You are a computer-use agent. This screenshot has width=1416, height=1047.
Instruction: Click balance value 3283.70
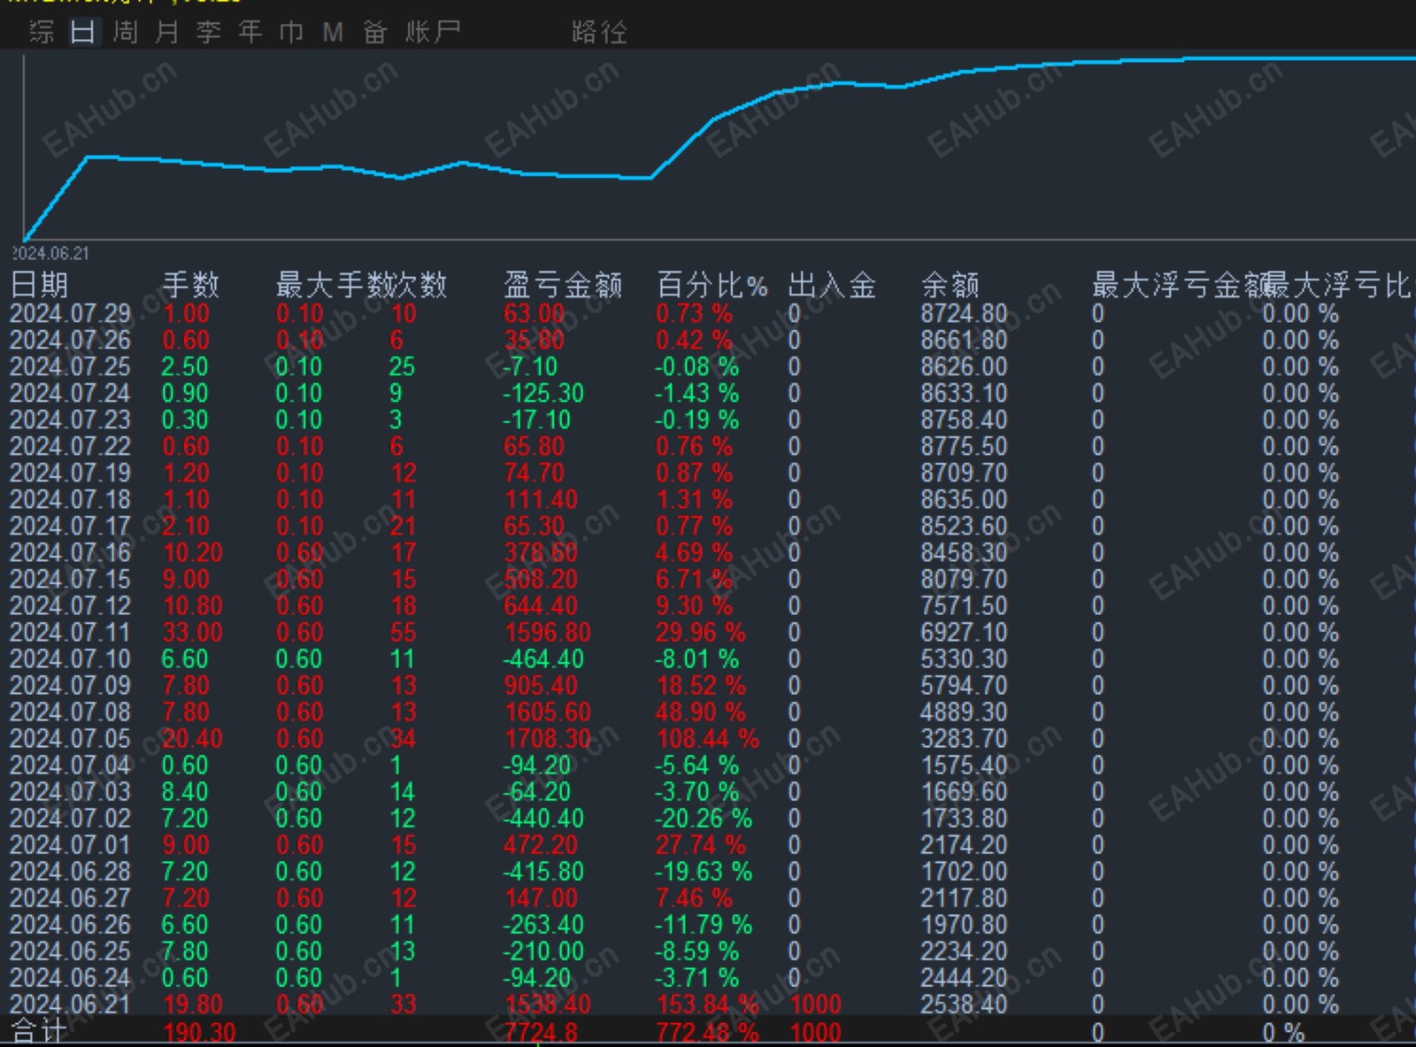964,738
